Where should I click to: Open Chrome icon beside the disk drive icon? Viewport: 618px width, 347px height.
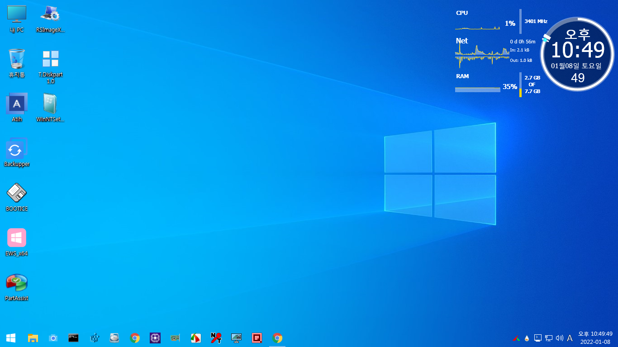(x=135, y=338)
